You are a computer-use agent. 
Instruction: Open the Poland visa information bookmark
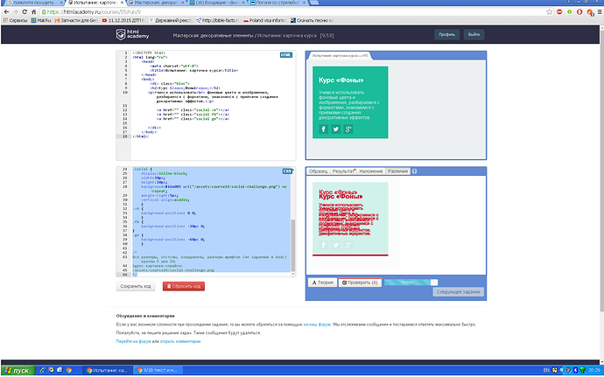pyautogui.click(x=264, y=20)
